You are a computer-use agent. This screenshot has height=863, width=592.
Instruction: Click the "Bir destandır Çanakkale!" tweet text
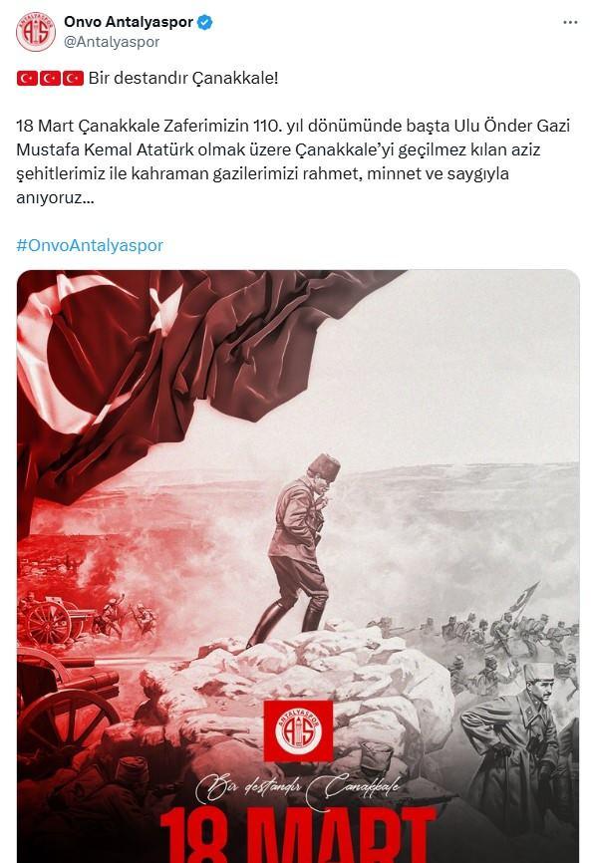coord(183,78)
